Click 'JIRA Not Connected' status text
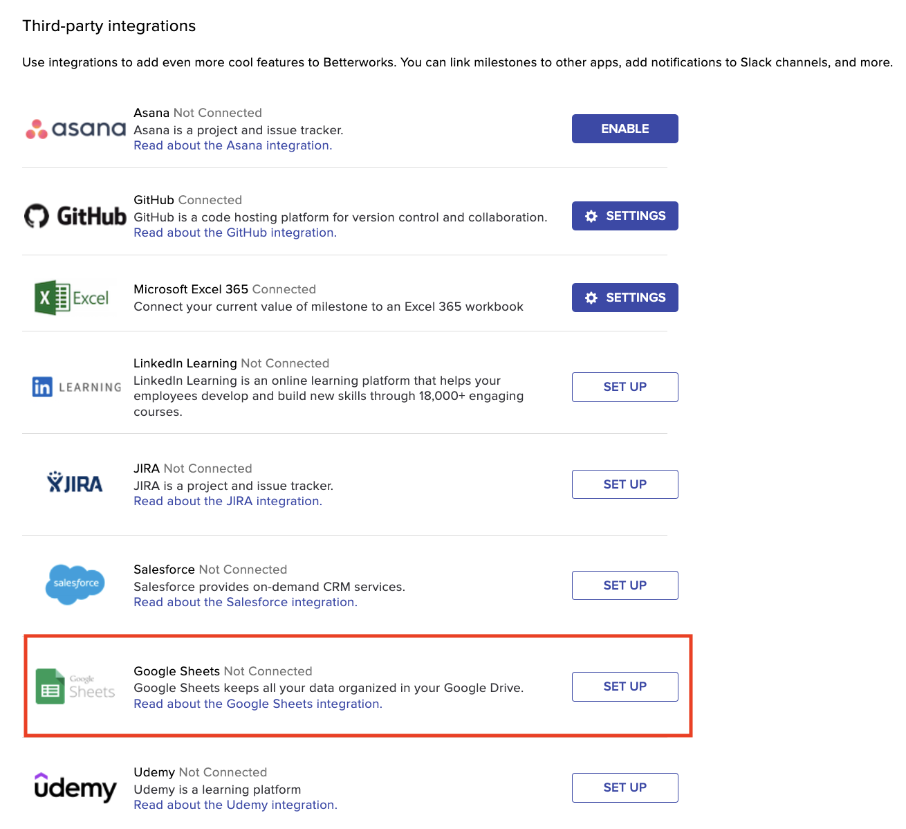This screenshot has height=829, width=906. (193, 468)
